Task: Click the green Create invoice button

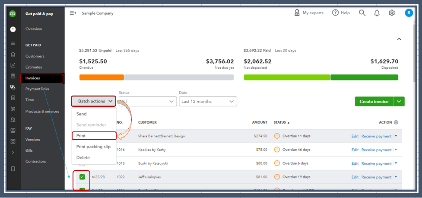Action: 374,102
